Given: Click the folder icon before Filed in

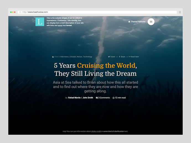Looking at the screenshot, I should (53, 57).
